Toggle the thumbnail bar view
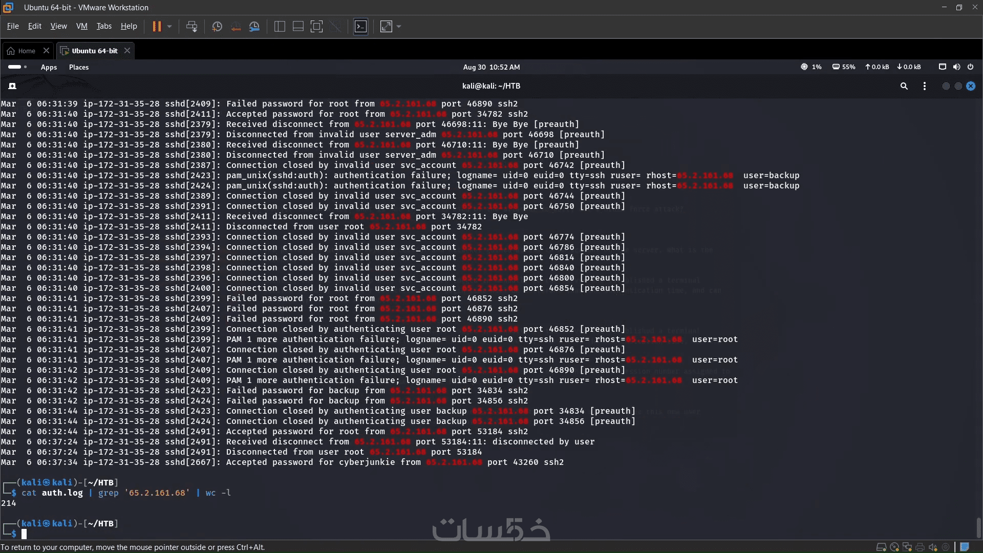 [298, 26]
